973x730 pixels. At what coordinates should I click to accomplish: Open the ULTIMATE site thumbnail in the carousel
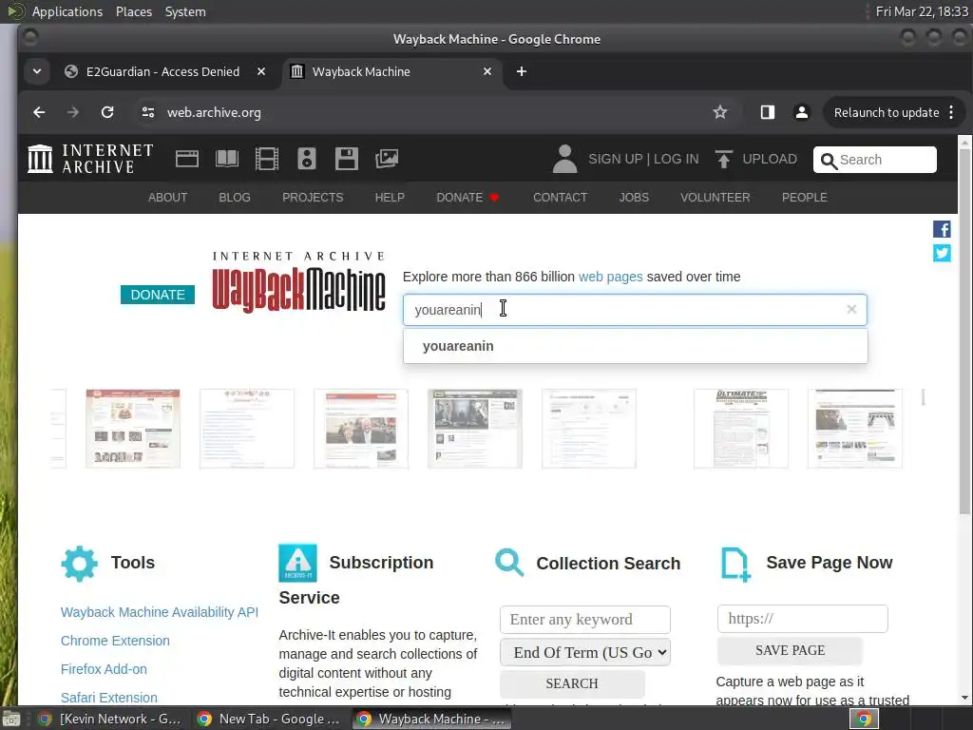(741, 429)
